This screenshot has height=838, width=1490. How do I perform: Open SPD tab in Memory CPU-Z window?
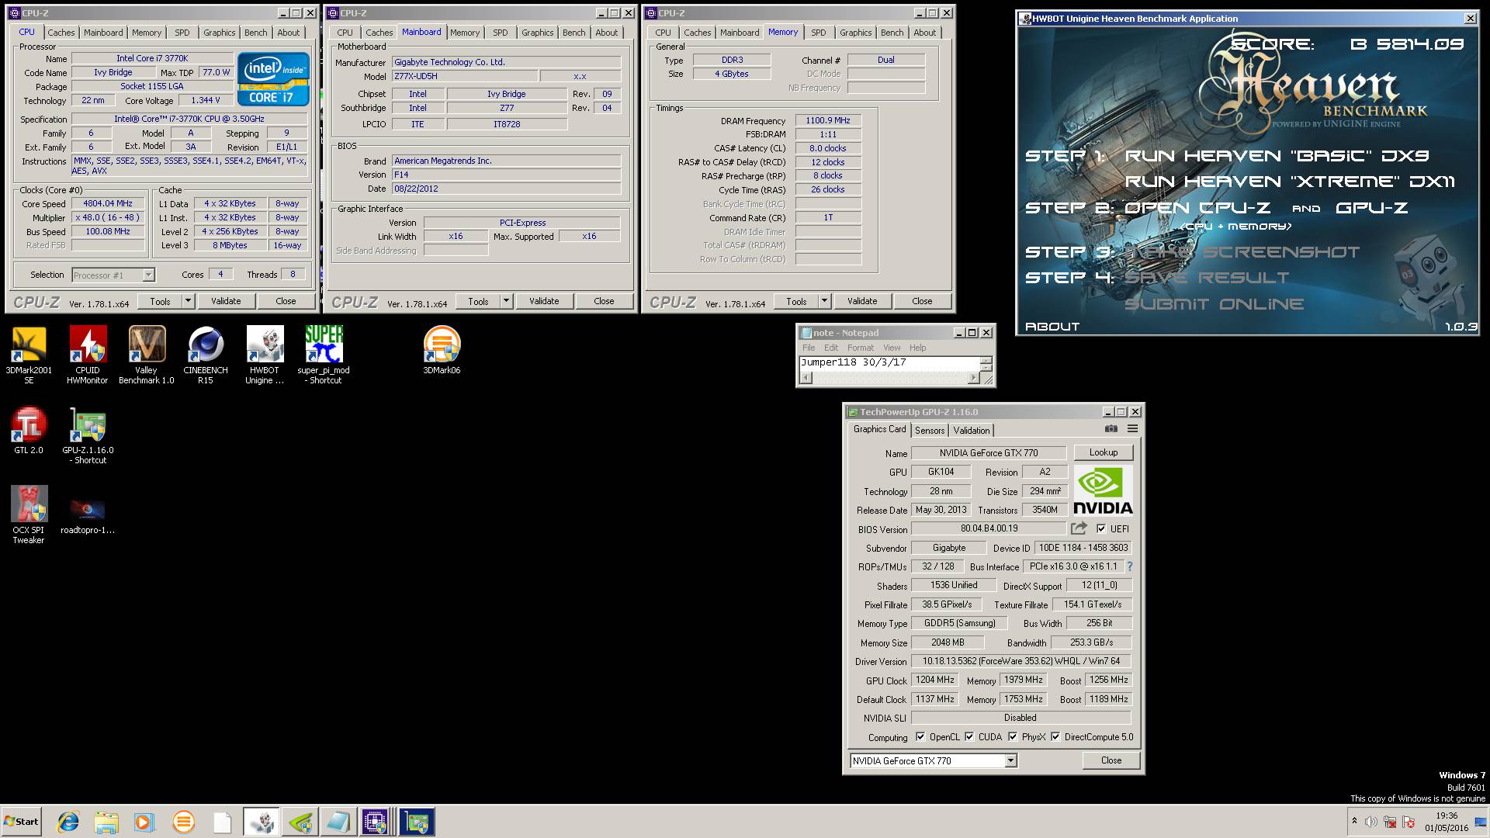(x=819, y=33)
